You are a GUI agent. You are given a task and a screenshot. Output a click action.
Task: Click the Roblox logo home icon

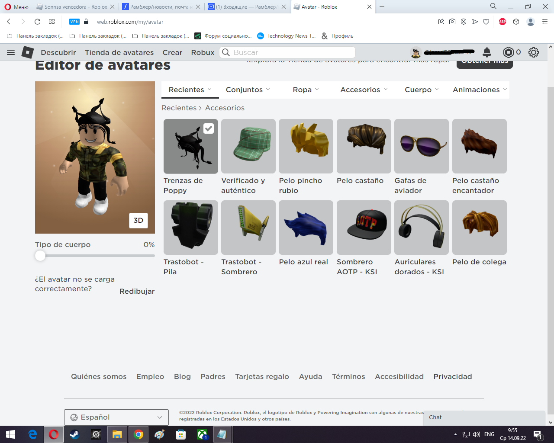click(x=28, y=52)
